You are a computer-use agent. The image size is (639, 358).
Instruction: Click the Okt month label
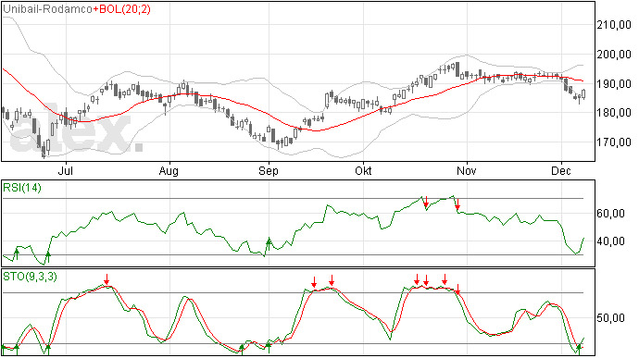[363, 170]
